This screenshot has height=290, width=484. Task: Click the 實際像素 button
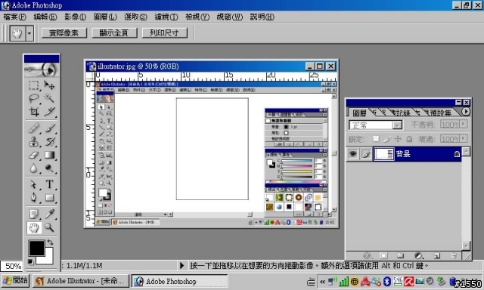coord(64,33)
